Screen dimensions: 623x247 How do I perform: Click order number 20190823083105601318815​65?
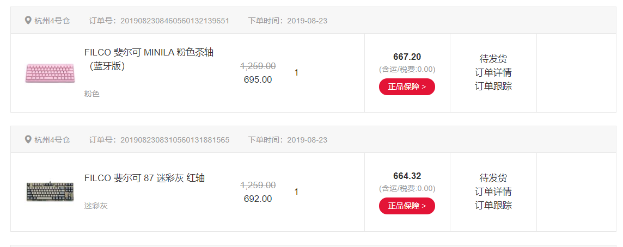[x=175, y=140]
